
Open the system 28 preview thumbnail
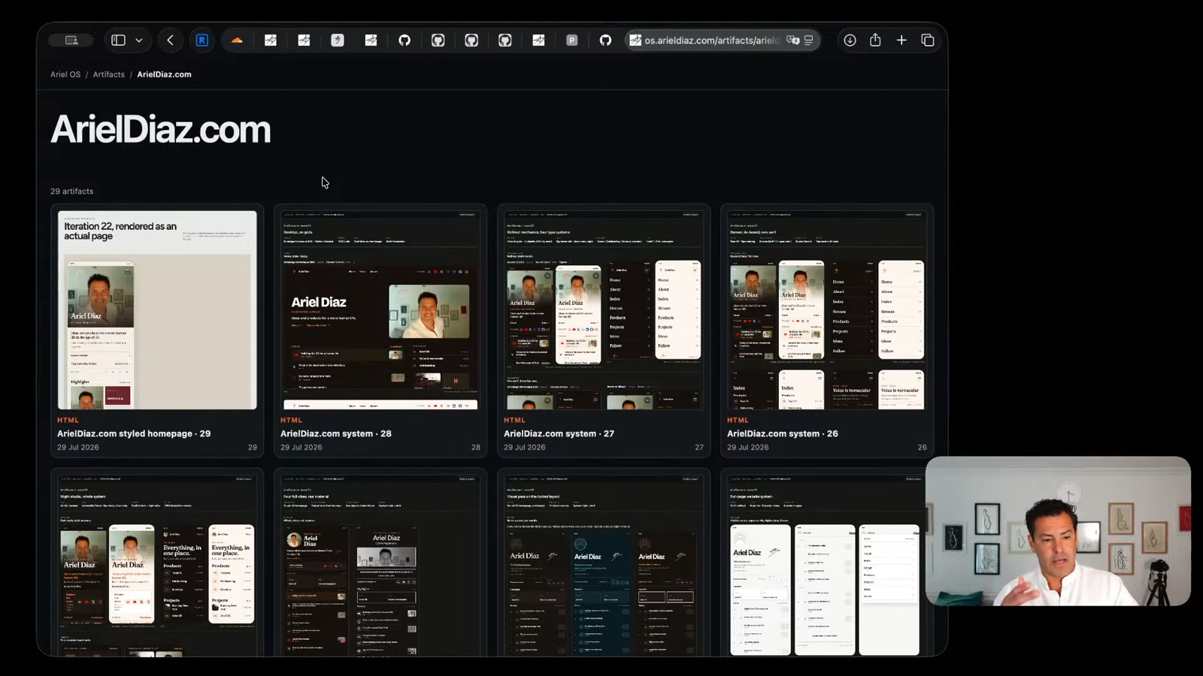(380, 310)
